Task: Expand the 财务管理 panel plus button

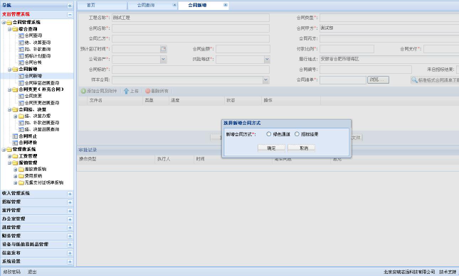Action: click(x=70, y=236)
